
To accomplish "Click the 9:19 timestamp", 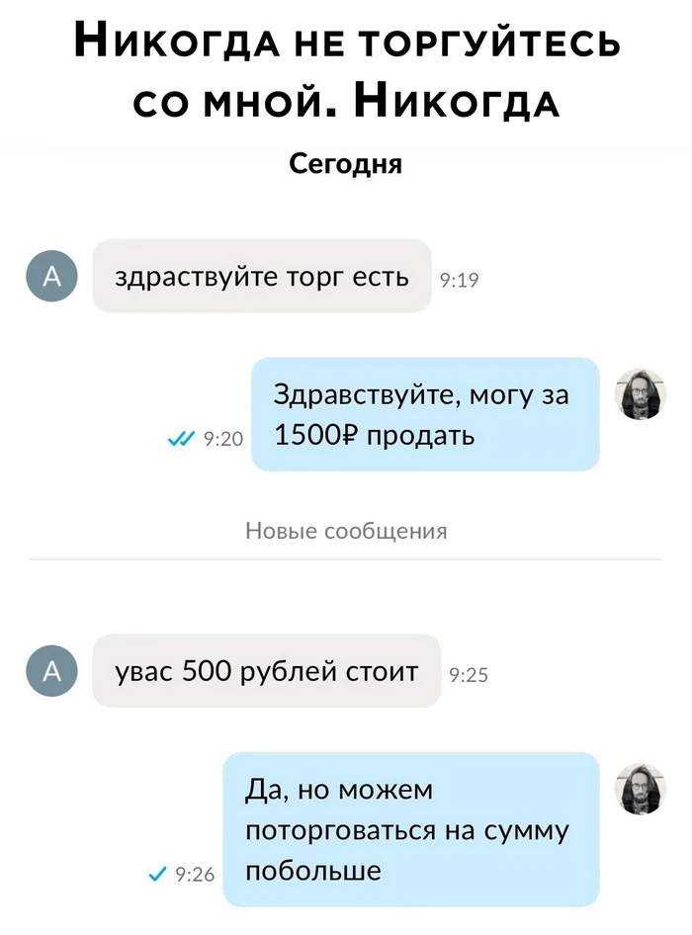I will (459, 281).
